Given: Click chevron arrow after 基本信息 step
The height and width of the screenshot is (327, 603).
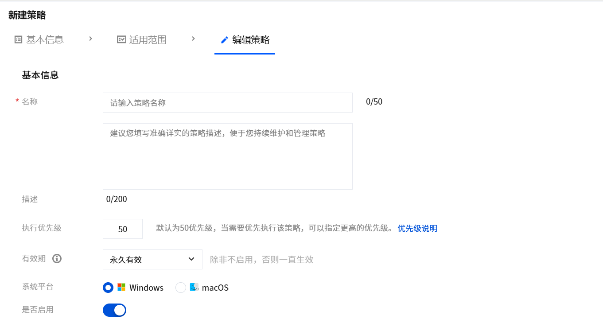Looking at the screenshot, I should tap(90, 39).
